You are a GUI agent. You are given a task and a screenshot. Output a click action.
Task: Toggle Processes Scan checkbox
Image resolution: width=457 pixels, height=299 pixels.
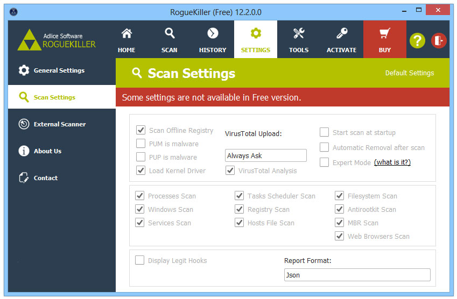[x=139, y=195]
